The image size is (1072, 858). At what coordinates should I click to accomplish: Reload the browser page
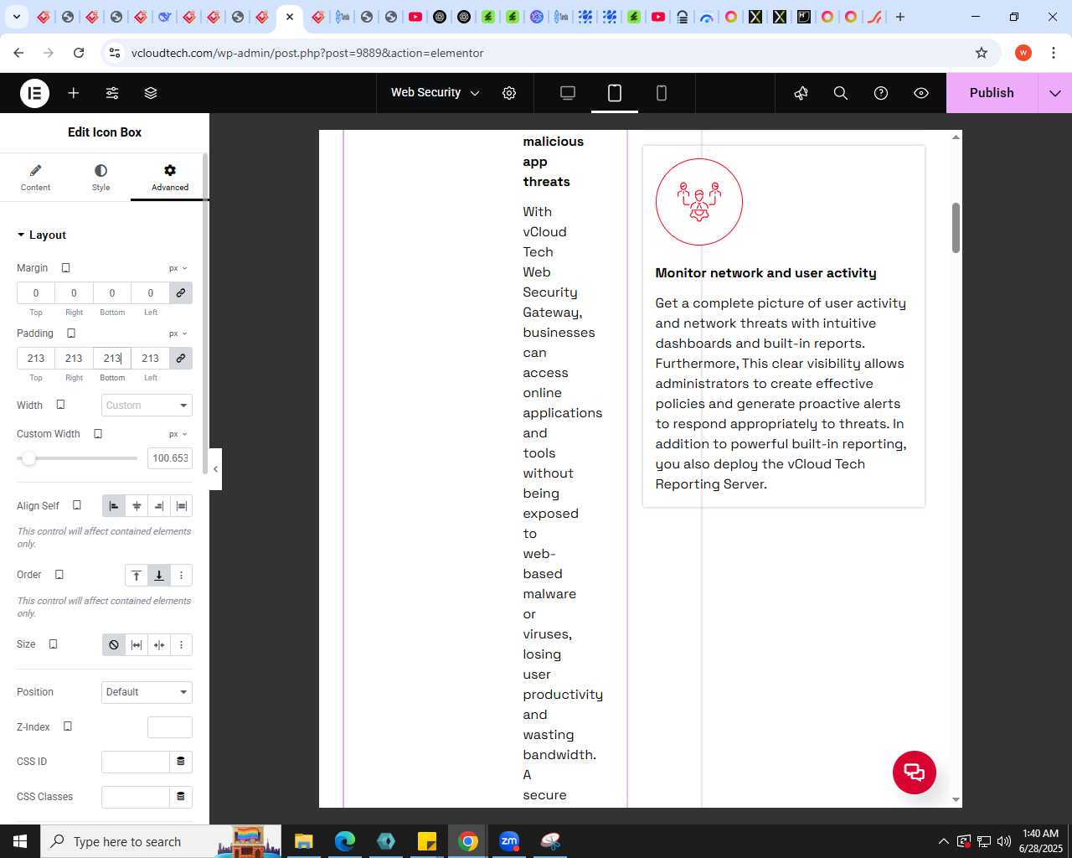click(x=79, y=53)
